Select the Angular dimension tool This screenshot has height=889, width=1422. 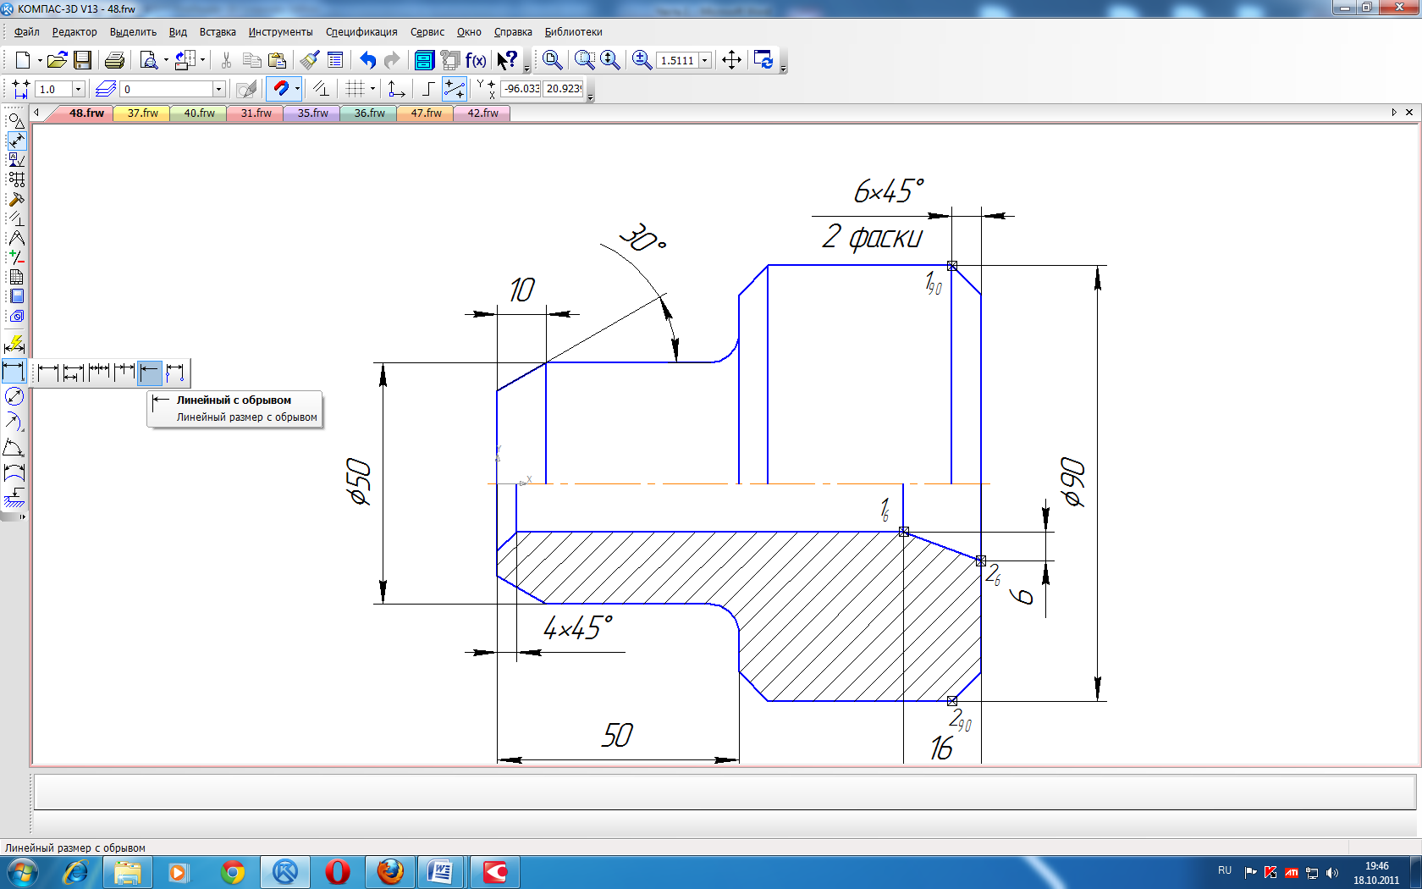click(x=14, y=447)
